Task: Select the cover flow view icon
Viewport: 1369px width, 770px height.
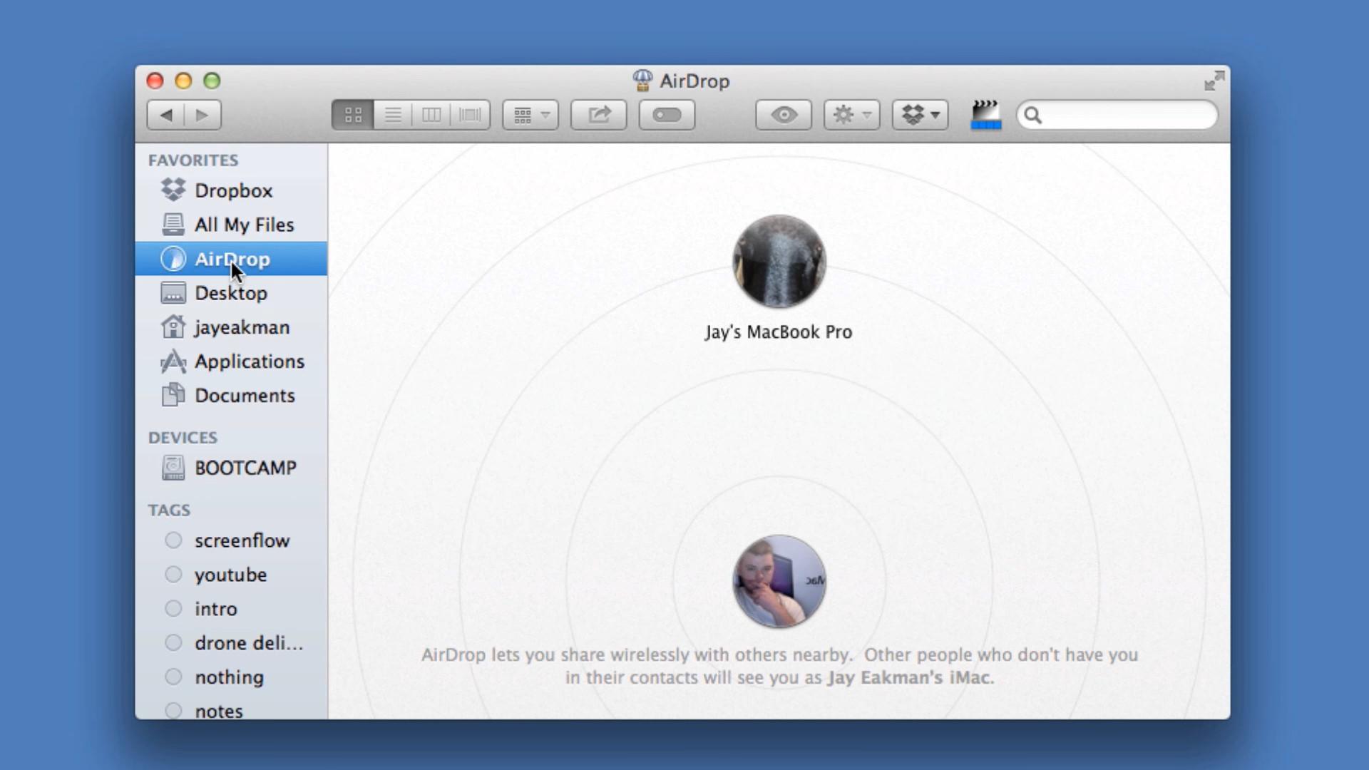Action: tap(469, 115)
